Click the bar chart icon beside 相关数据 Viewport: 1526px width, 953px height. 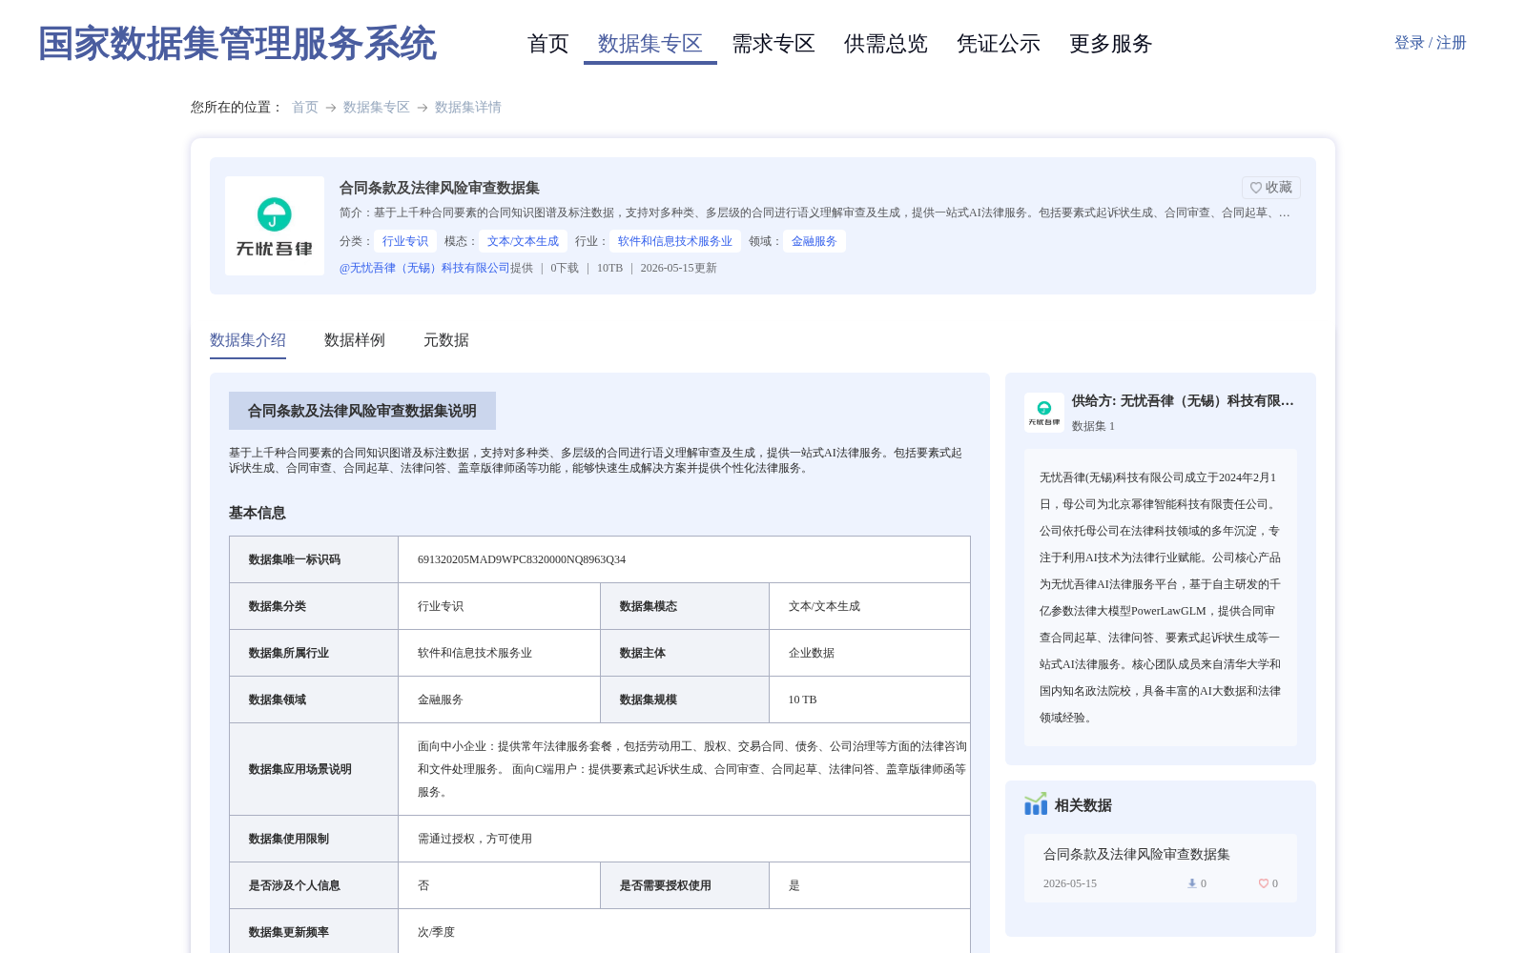[1036, 804]
